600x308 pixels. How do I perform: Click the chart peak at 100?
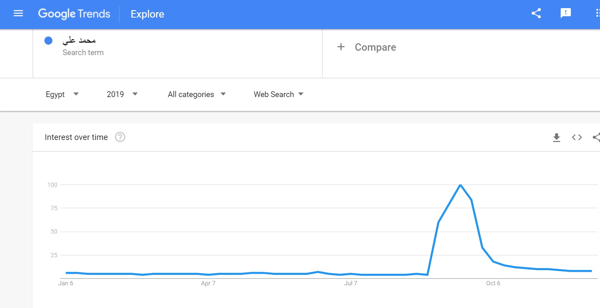click(460, 185)
